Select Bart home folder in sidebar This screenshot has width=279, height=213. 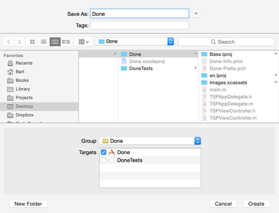tap(39, 71)
